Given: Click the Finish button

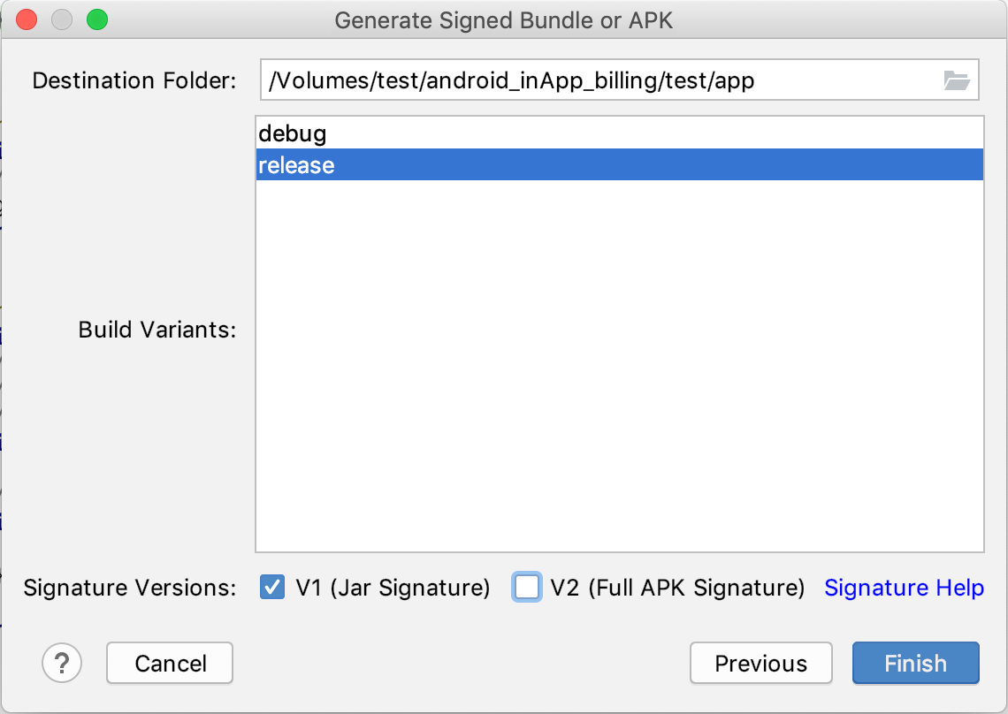Looking at the screenshot, I should click(915, 663).
